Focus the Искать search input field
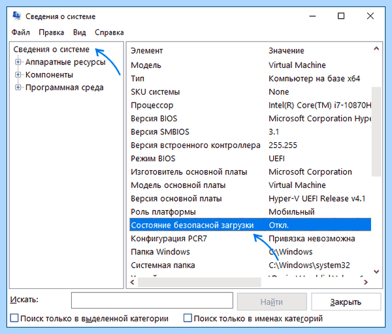The width and height of the screenshot is (392, 334). click(152, 300)
